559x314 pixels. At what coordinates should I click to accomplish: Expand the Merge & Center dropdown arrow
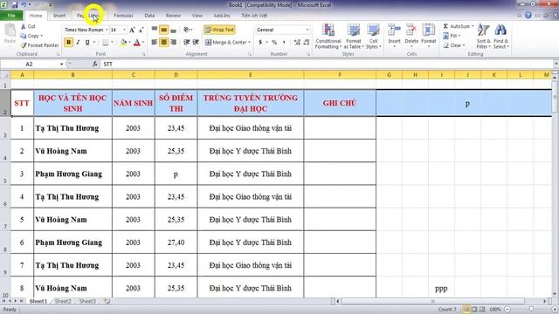(x=250, y=43)
